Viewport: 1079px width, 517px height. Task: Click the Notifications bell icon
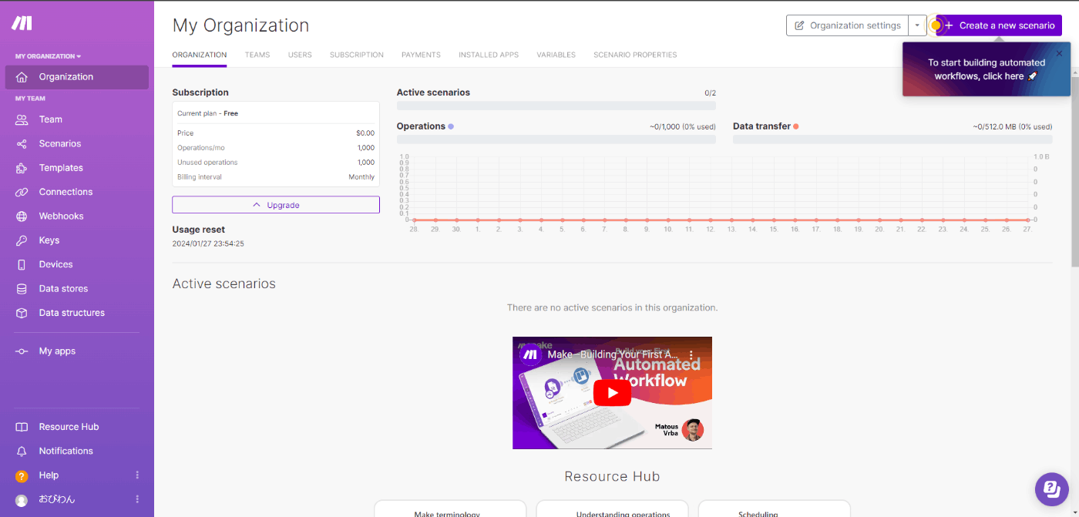22,452
